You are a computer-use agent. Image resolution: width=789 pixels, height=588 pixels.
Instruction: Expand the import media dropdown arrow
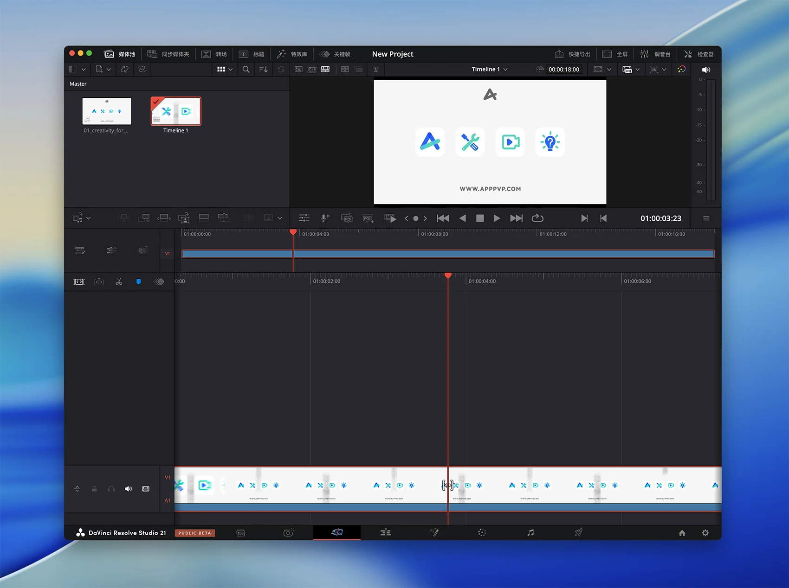[109, 70]
